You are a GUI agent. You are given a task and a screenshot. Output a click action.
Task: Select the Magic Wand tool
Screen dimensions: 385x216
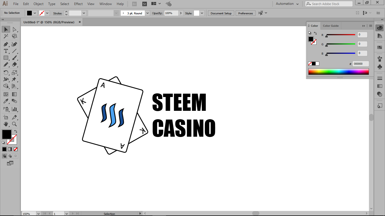(x=6, y=36)
